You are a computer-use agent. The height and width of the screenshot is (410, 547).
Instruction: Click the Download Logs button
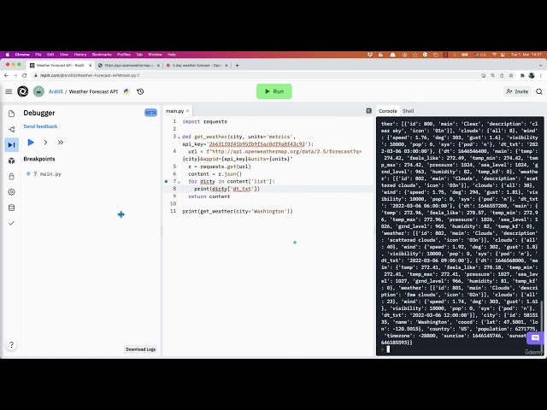point(140,349)
